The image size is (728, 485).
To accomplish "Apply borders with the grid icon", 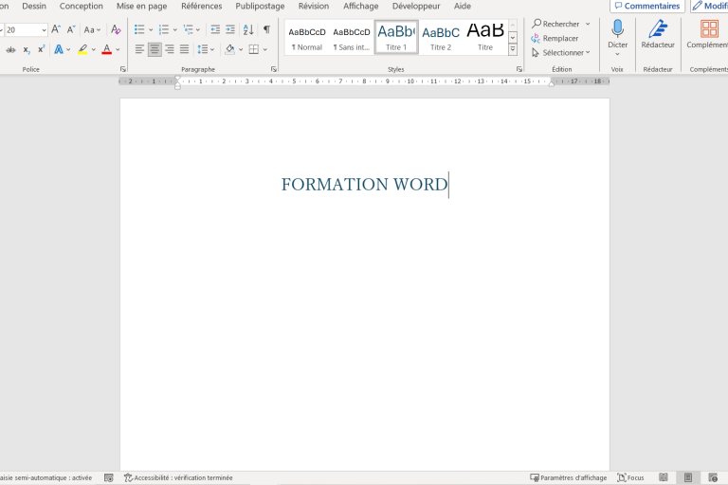I will point(253,49).
